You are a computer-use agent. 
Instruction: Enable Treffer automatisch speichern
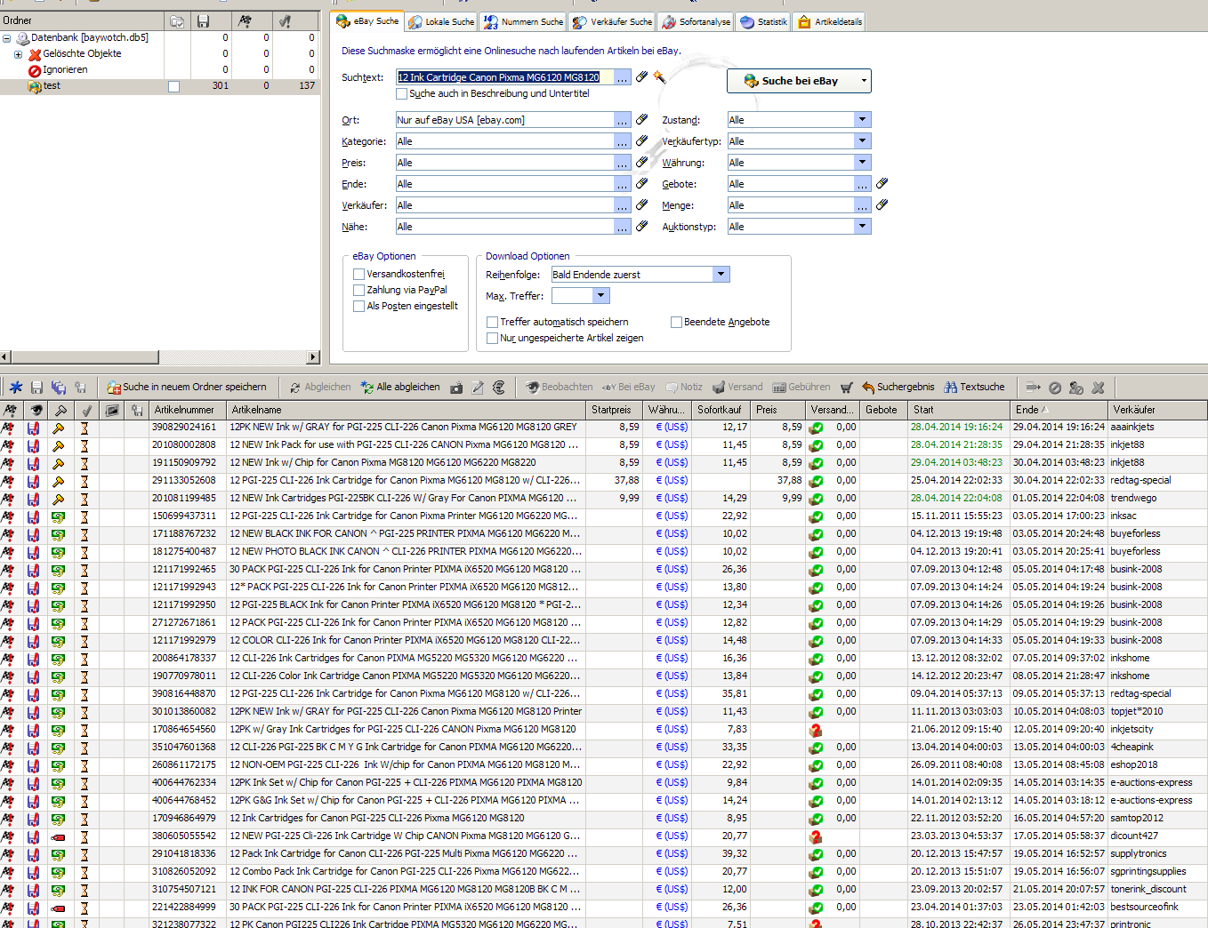click(492, 322)
